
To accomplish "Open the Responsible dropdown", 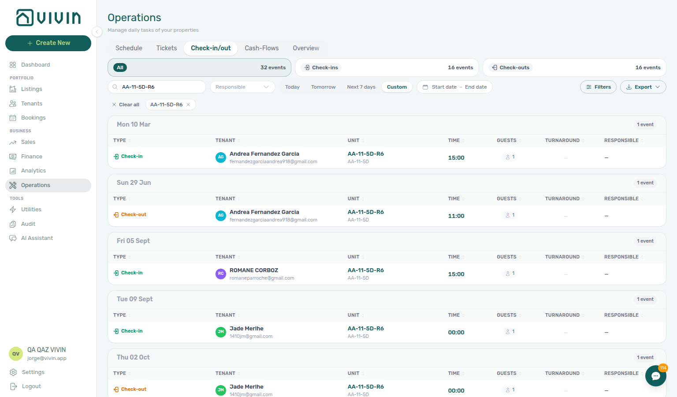I will tap(242, 87).
